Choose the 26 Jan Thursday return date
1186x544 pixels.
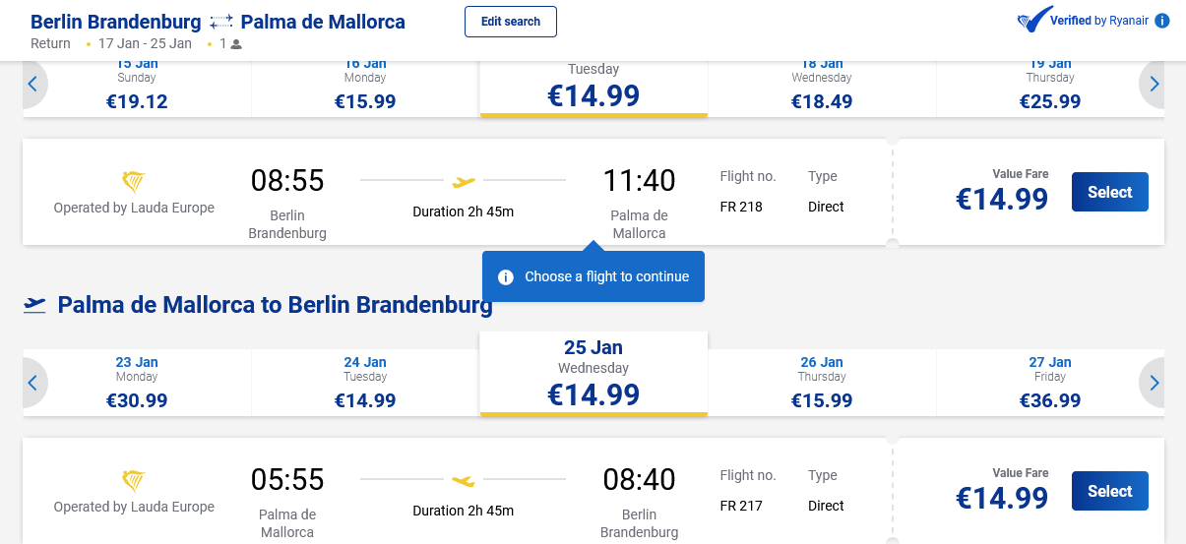tap(822, 383)
